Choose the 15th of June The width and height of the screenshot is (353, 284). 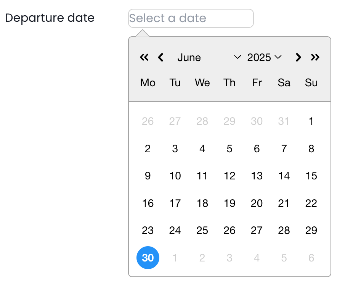click(x=311, y=176)
